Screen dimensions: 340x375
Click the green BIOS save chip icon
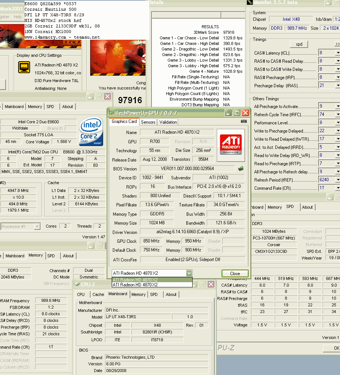pyautogui.click(x=241, y=169)
